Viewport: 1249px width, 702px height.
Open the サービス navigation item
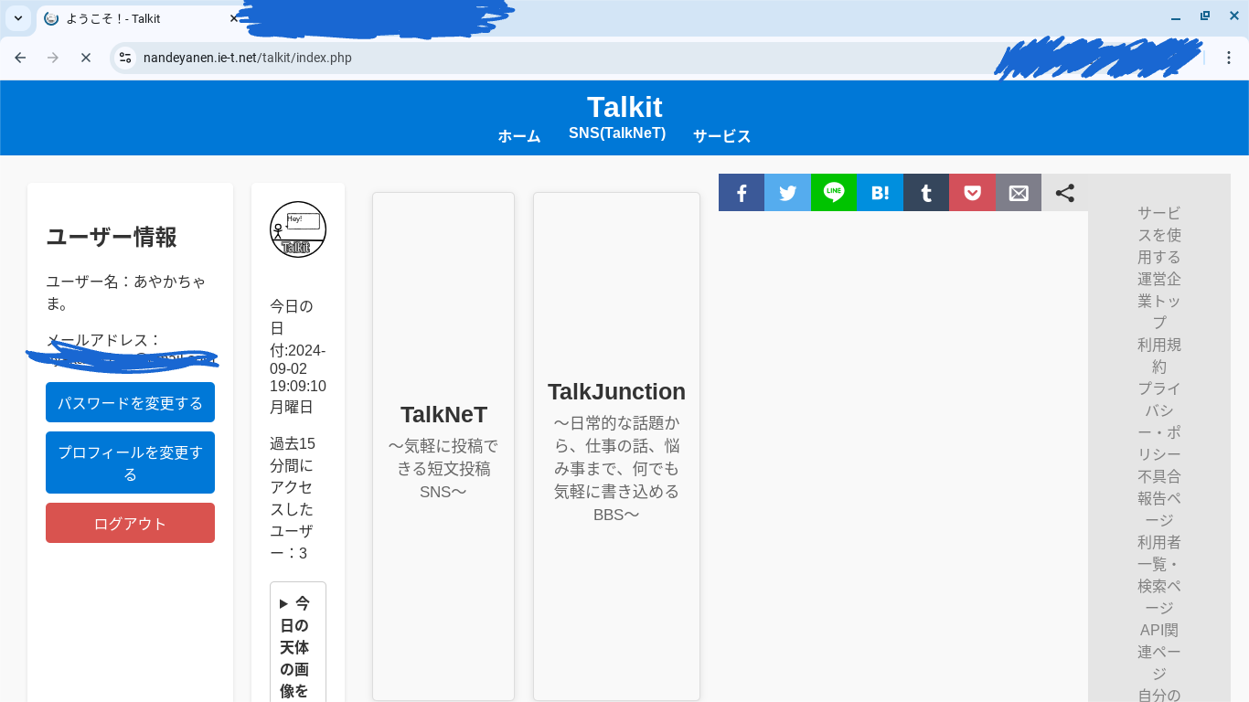coord(722,136)
